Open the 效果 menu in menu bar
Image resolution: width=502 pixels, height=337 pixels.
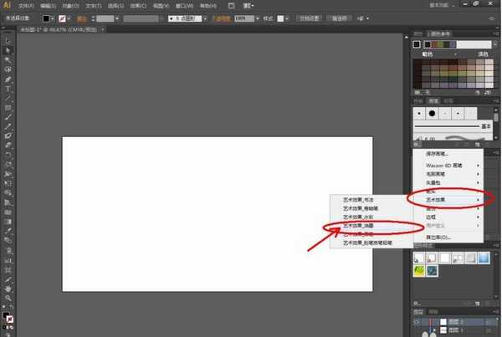coord(138,6)
